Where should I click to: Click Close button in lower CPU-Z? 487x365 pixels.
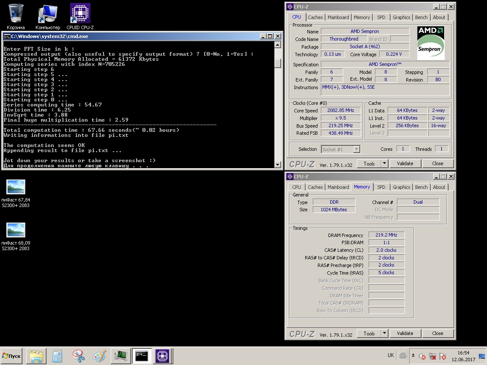[x=437, y=333]
